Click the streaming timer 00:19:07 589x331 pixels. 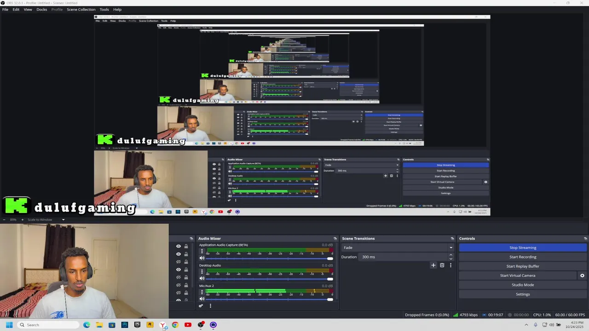point(492,315)
